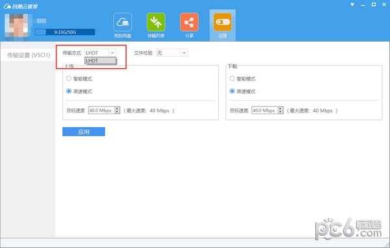Open the top-right triangle menu icon
Screen dimensions: 390x248
click(352, 5)
